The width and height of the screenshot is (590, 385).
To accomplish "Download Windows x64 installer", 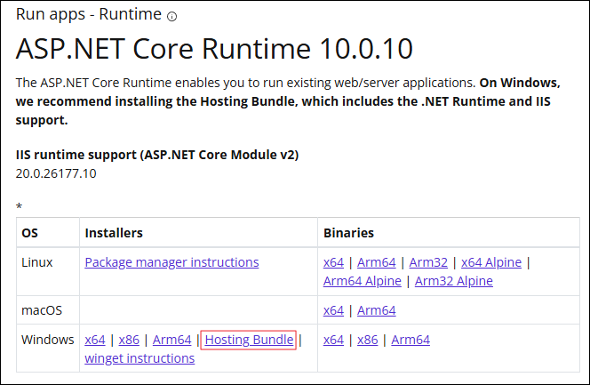I will tap(95, 340).
